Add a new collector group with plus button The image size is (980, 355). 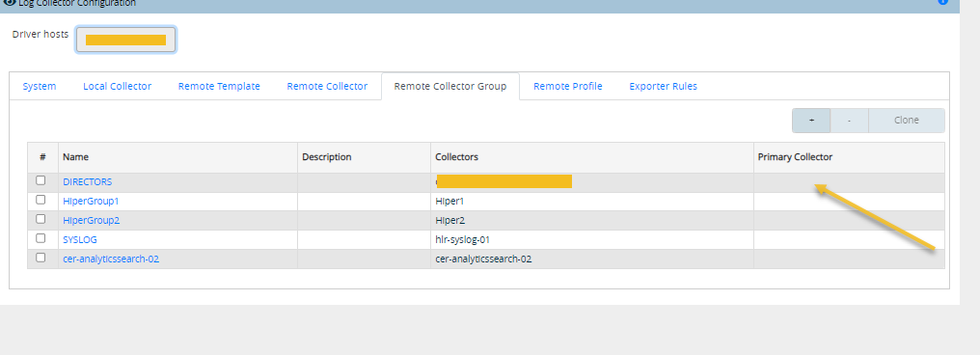coord(811,121)
